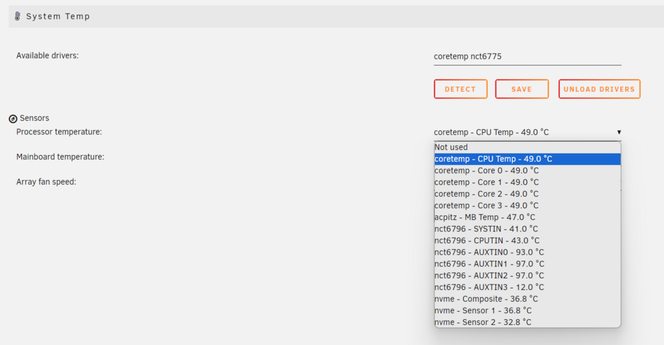Click the Available drivers label
Viewport: 664px width, 345px height.
[47, 56]
